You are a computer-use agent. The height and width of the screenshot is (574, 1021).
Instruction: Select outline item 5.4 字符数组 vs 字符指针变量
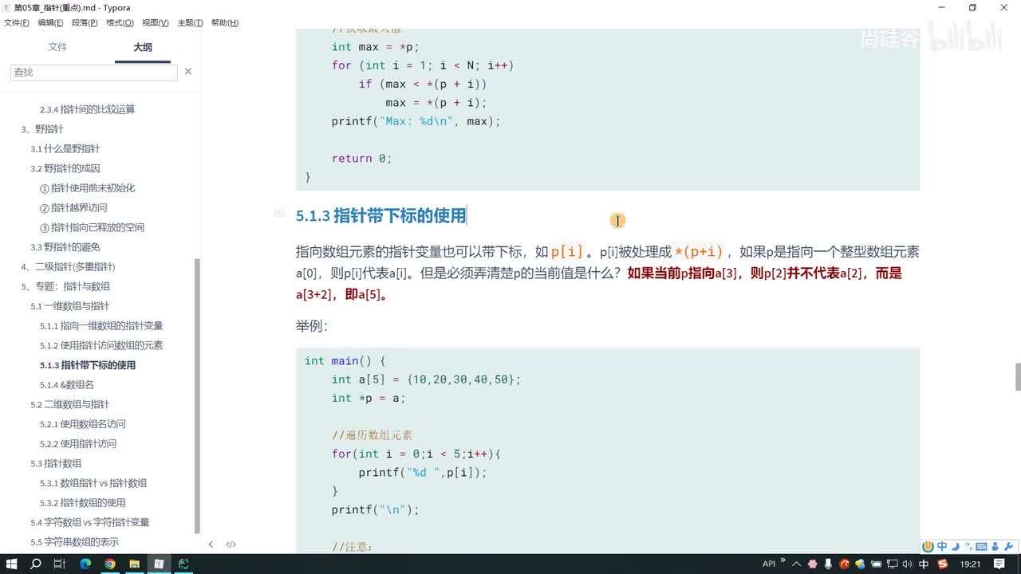point(90,522)
